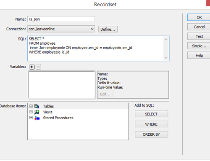Click into the Name field rs_join

tap(61, 19)
